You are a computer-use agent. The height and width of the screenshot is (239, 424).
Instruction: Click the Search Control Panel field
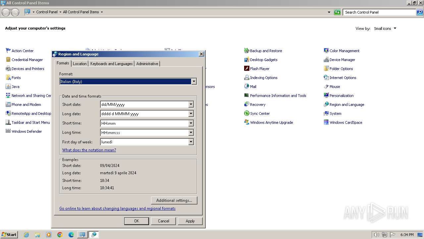point(380,12)
